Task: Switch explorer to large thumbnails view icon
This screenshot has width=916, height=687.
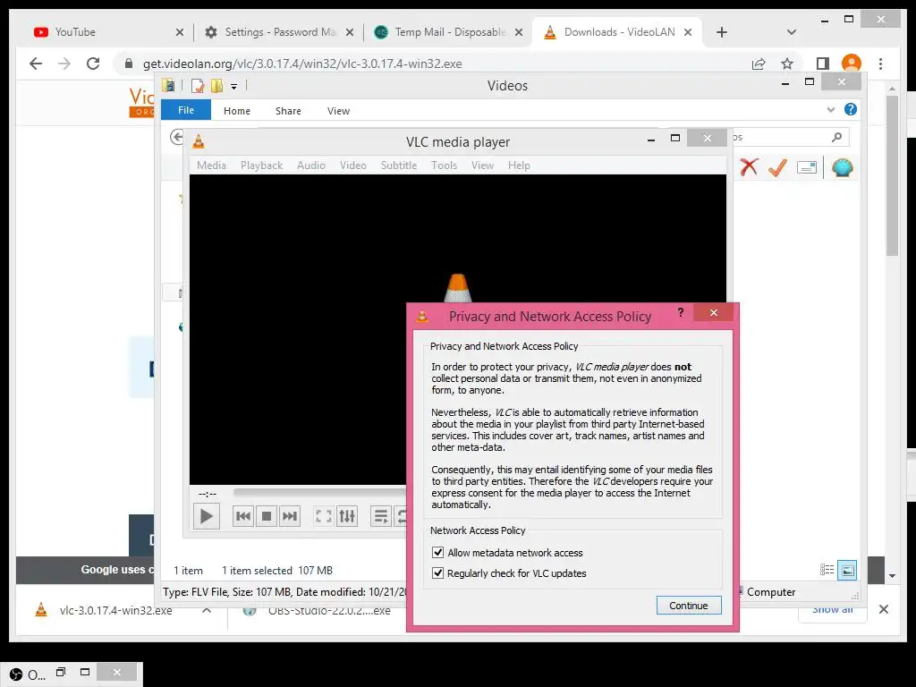Action: point(847,570)
